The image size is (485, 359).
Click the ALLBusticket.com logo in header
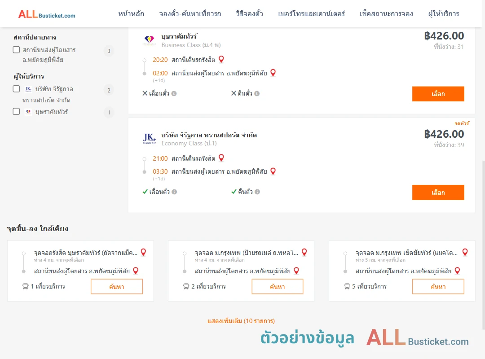(x=47, y=14)
